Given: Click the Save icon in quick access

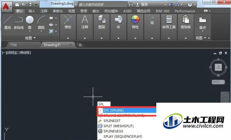Looking at the screenshot, I should coord(30,5).
